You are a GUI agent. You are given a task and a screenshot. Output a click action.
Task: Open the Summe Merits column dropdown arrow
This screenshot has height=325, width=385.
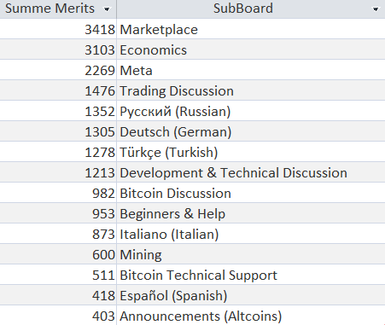click(107, 9)
